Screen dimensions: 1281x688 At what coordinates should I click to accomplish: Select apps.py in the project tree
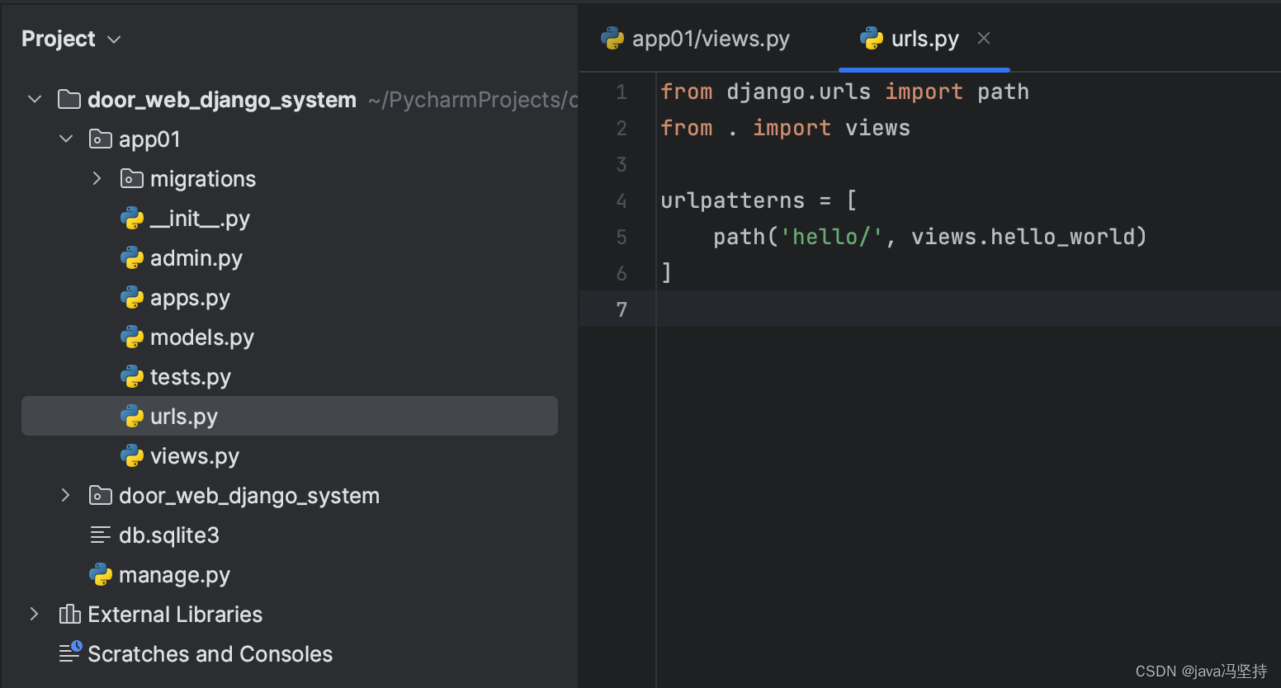coord(190,298)
